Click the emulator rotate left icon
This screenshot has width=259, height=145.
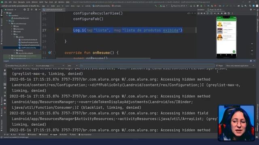click(208, 13)
